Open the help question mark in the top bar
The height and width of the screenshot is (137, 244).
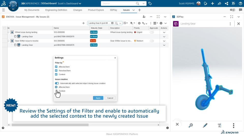pyautogui.click(x=240, y=3)
